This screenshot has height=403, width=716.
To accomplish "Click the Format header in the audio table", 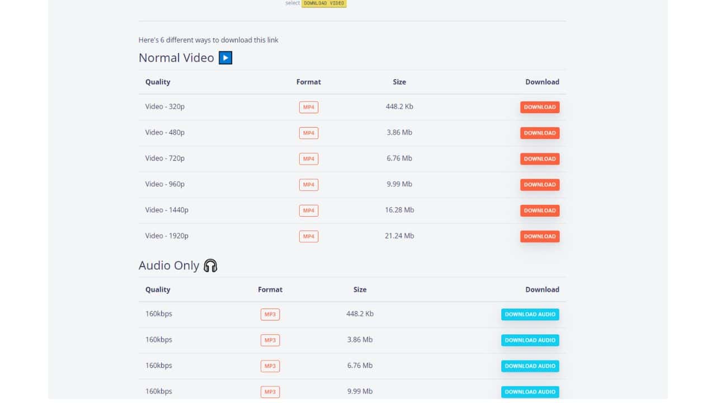I will click(x=270, y=289).
